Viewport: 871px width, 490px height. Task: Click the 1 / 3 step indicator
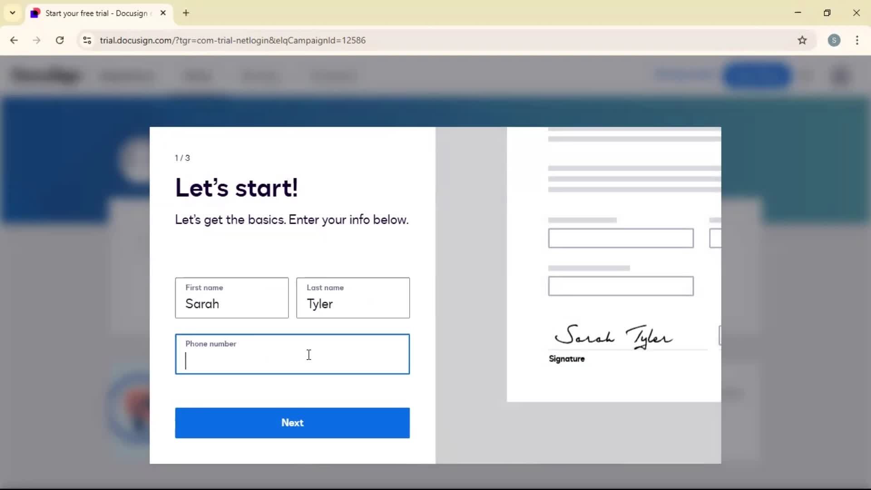[x=182, y=158]
